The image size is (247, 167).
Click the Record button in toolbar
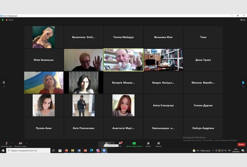tap(148, 144)
